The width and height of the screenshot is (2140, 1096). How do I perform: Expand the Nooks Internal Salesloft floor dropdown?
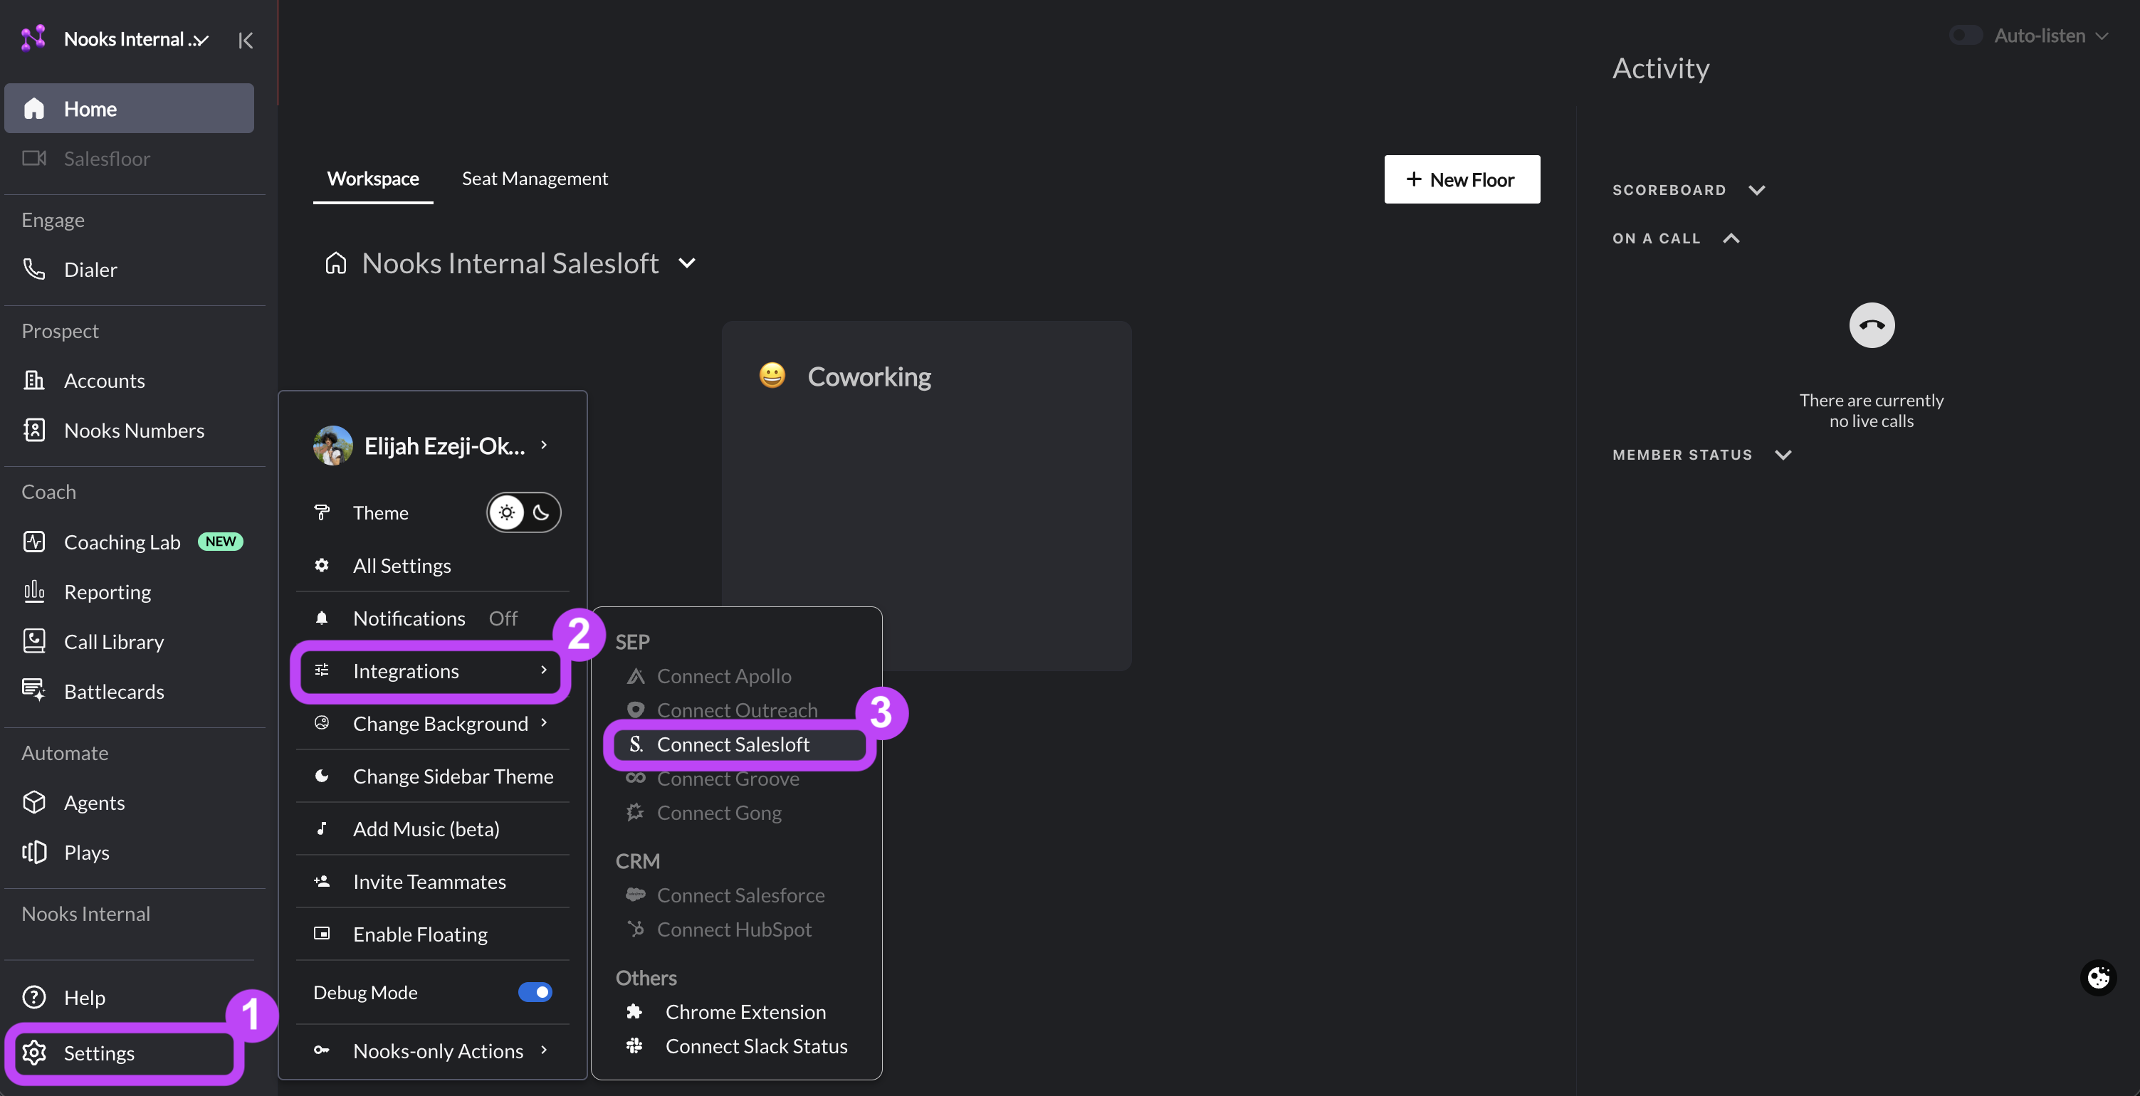click(x=687, y=263)
